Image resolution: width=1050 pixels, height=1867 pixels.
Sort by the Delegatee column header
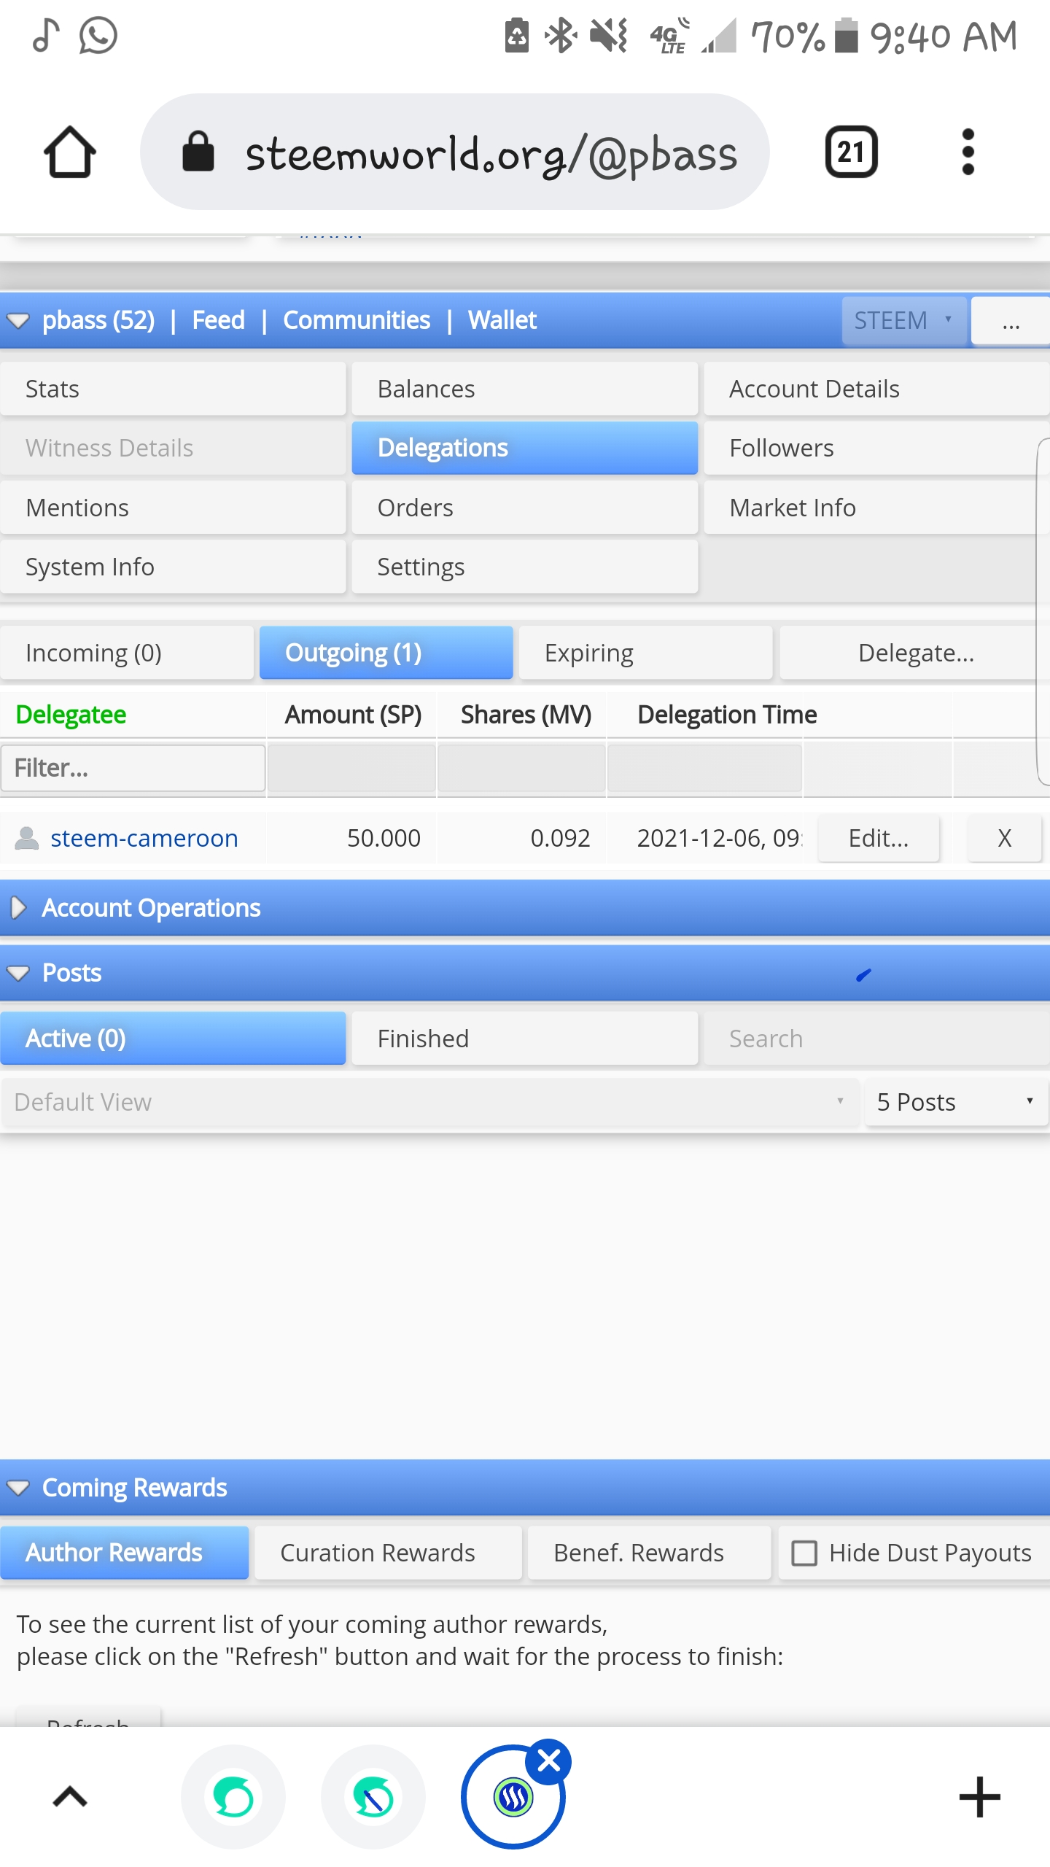71,715
